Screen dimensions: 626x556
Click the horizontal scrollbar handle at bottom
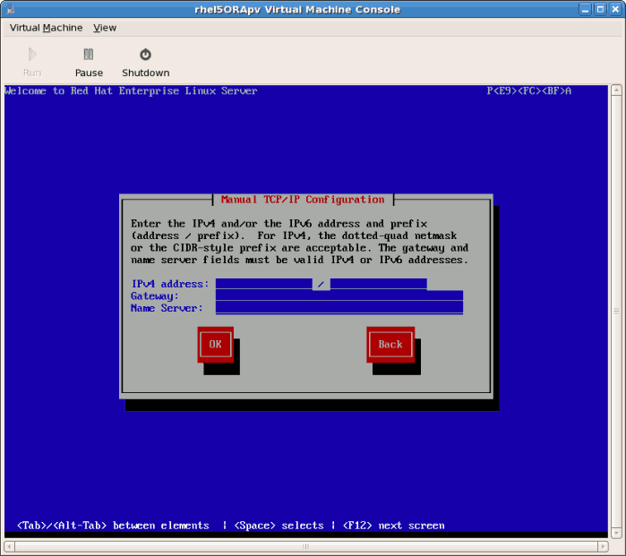[x=304, y=547]
